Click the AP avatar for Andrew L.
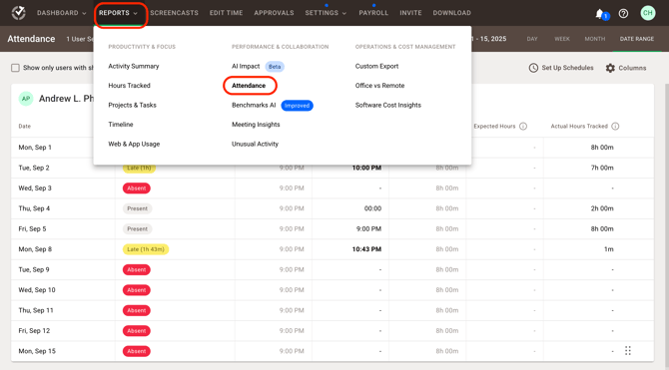This screenshot has width=669, height=370. tap(26, 99)
